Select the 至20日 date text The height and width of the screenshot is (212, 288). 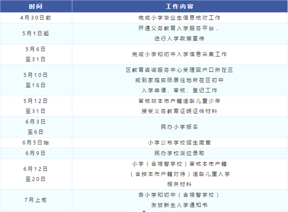(36, 179)
